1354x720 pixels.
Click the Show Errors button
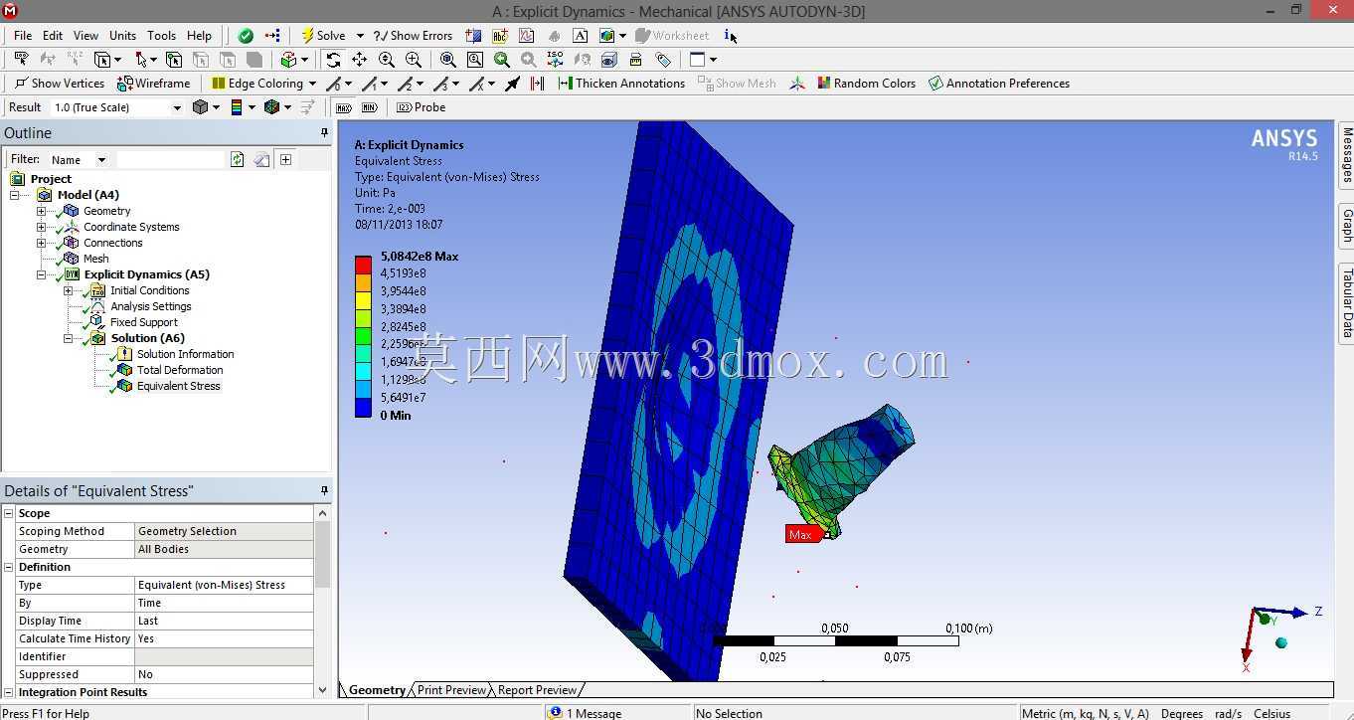pyautogui.click(x=413, y=35)
